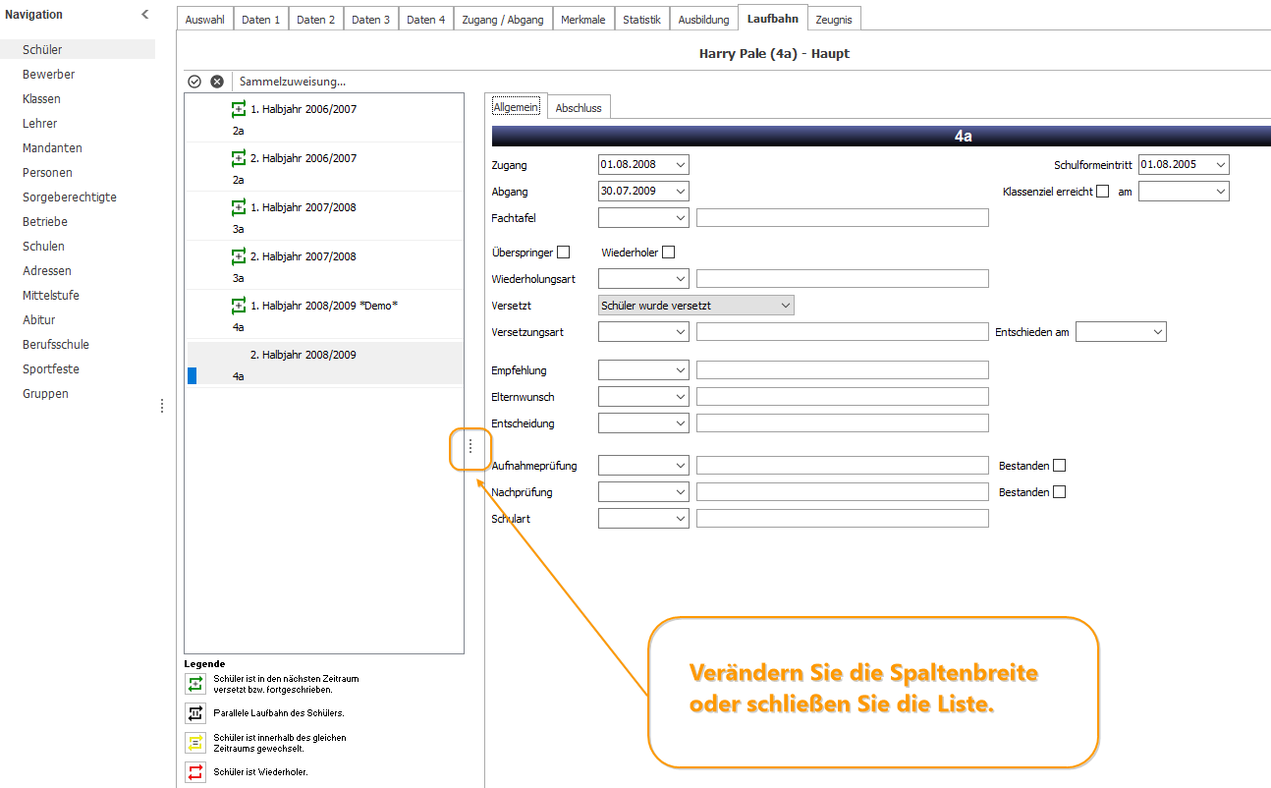The image size is (1271, 788).
Task: Click the green legend icon for versetzt
Action: [194, 684]
